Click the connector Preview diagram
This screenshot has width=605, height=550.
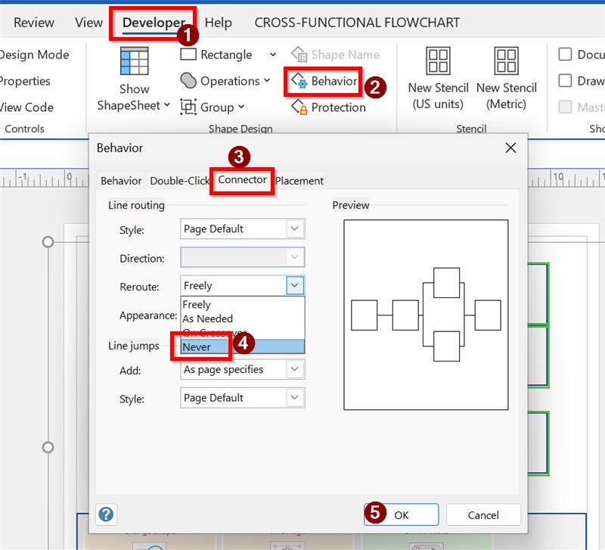426,315
